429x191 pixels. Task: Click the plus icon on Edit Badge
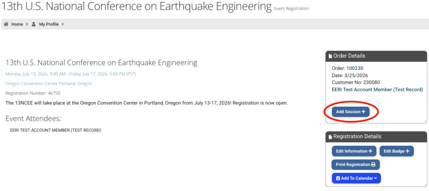[407, 151]
